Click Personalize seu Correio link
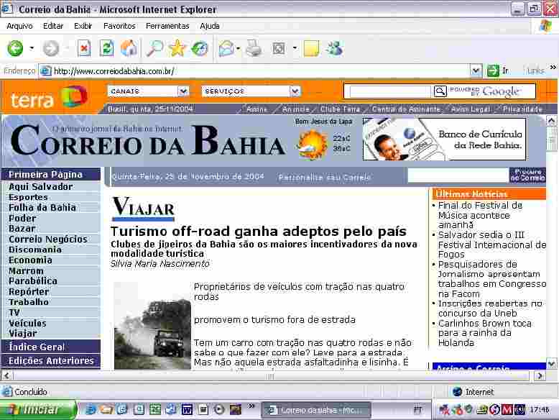 point(325,178)
